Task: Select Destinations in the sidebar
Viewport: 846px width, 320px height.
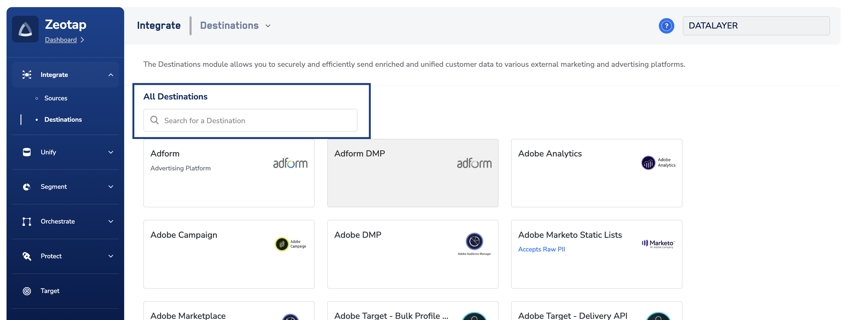Action: point(63,119)
